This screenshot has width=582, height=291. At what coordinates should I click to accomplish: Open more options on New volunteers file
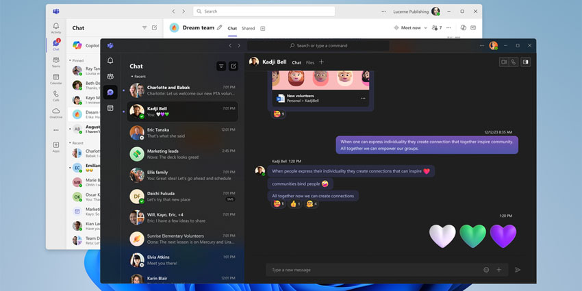tap(363, 99)
